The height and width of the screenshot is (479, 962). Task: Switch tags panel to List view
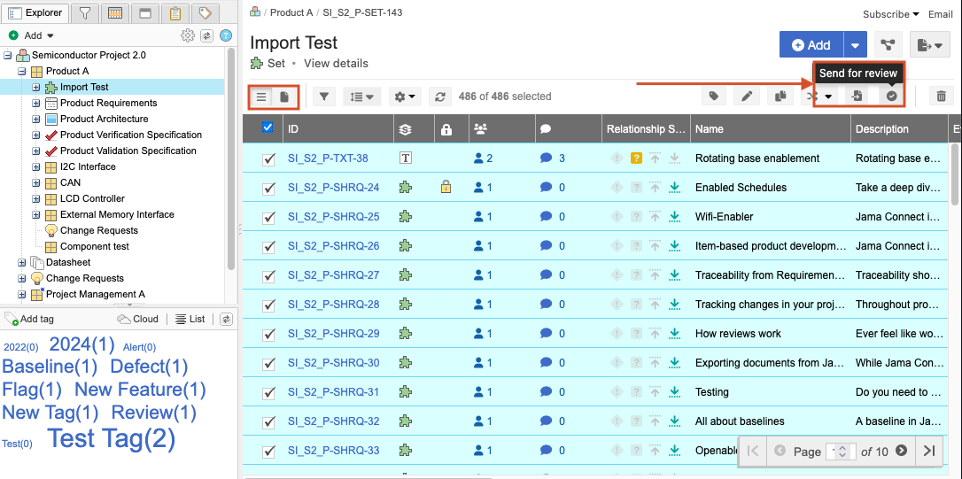click(x=190, y=319)
